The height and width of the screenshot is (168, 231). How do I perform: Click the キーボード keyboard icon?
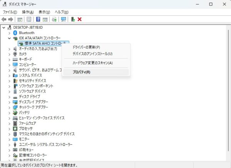15,59
